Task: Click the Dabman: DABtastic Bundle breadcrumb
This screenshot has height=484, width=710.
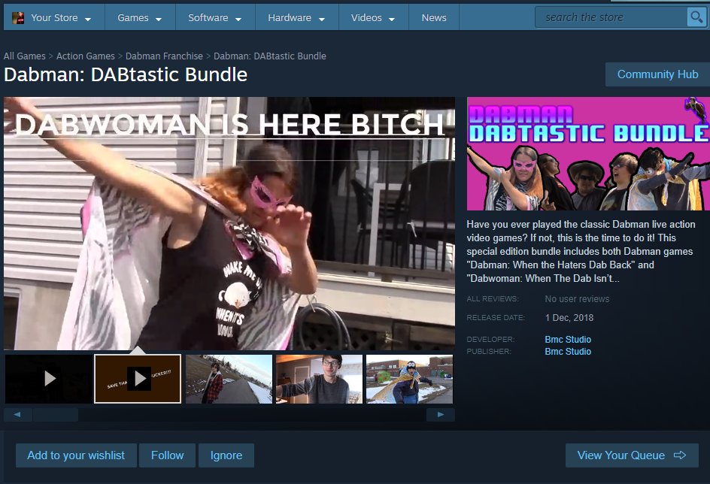Action: (270, 56)
